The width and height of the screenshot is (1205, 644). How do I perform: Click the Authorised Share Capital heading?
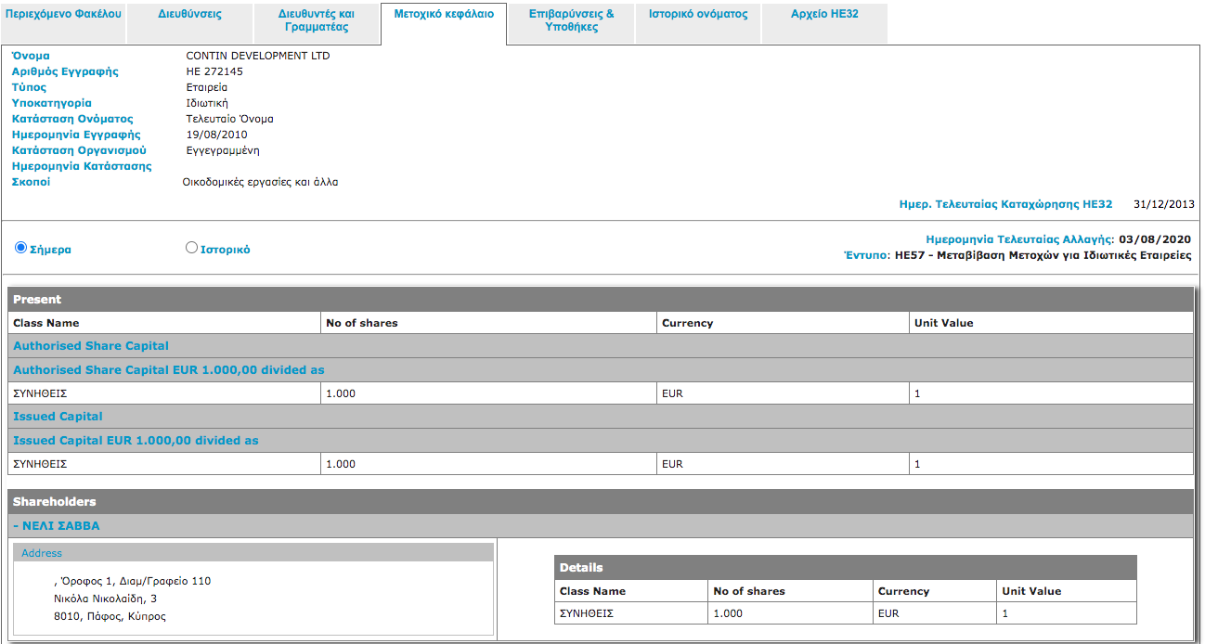[91, 346]
